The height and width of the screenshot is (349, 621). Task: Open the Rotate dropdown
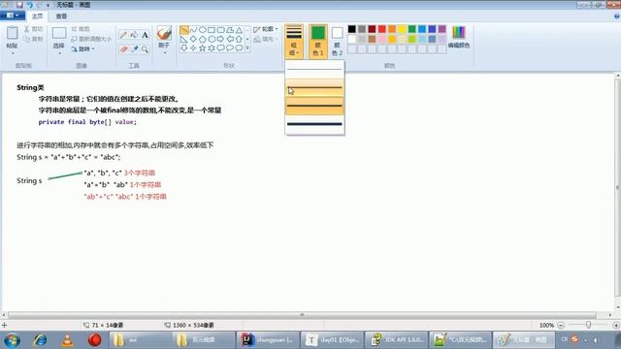pyautogui.click(x=83, y=49)
